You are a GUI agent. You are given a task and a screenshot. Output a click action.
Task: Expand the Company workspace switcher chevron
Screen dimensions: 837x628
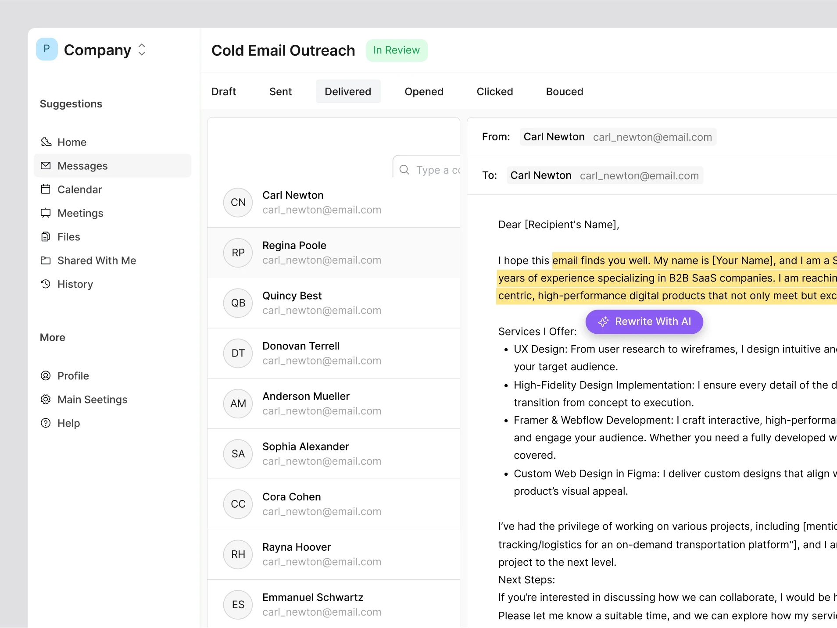[142, 50]
